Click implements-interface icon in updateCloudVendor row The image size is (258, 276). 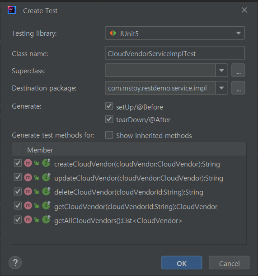pyautogui.click(x=47, y=177)
